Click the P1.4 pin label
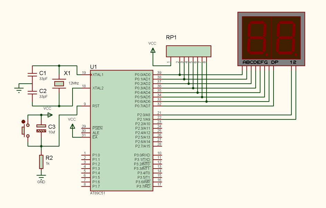Screen dimensions: 326x208 coord(96,173)
